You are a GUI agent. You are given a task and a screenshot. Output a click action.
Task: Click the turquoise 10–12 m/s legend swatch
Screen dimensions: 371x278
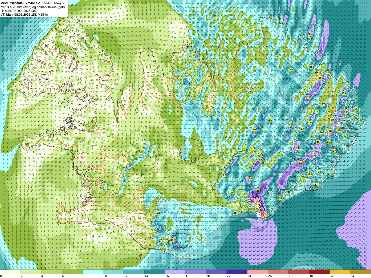coord(113,272)
